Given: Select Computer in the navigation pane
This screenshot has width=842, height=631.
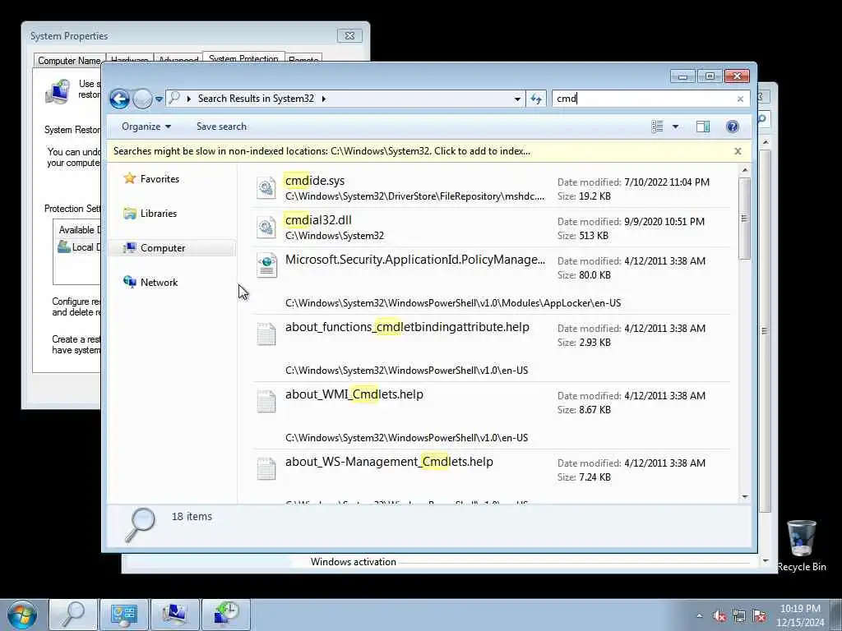Looking at the screenshot, I should (x=163, y=248).
